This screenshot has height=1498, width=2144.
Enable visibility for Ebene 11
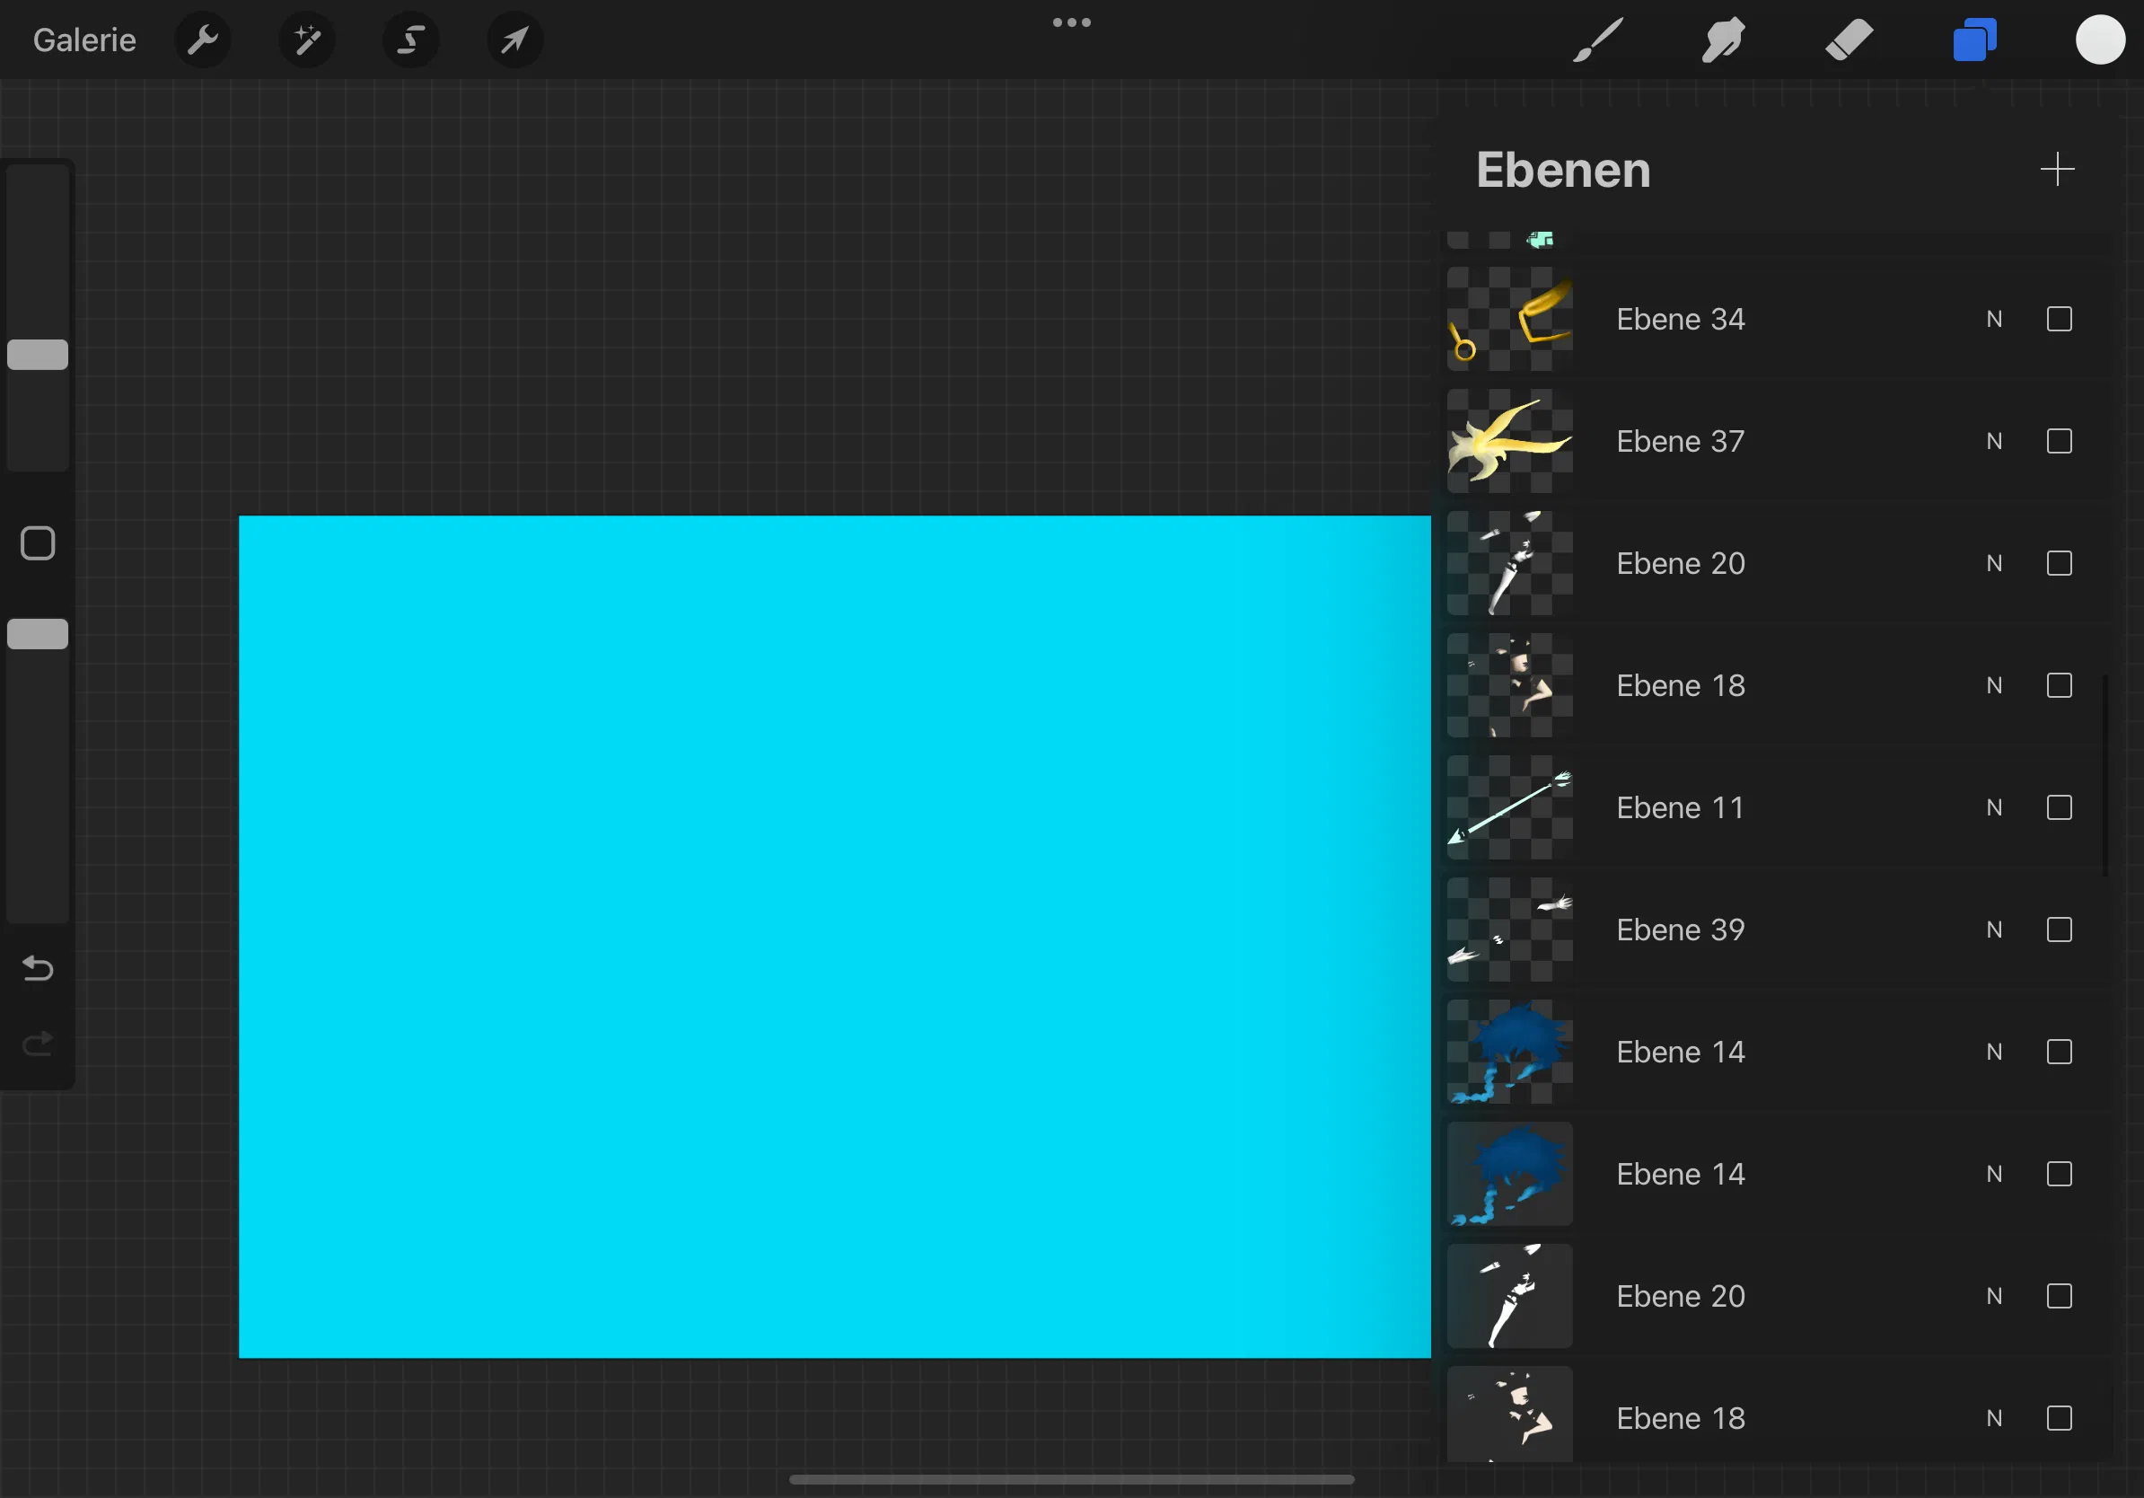pyautogui.click(x=2059, y=808)
